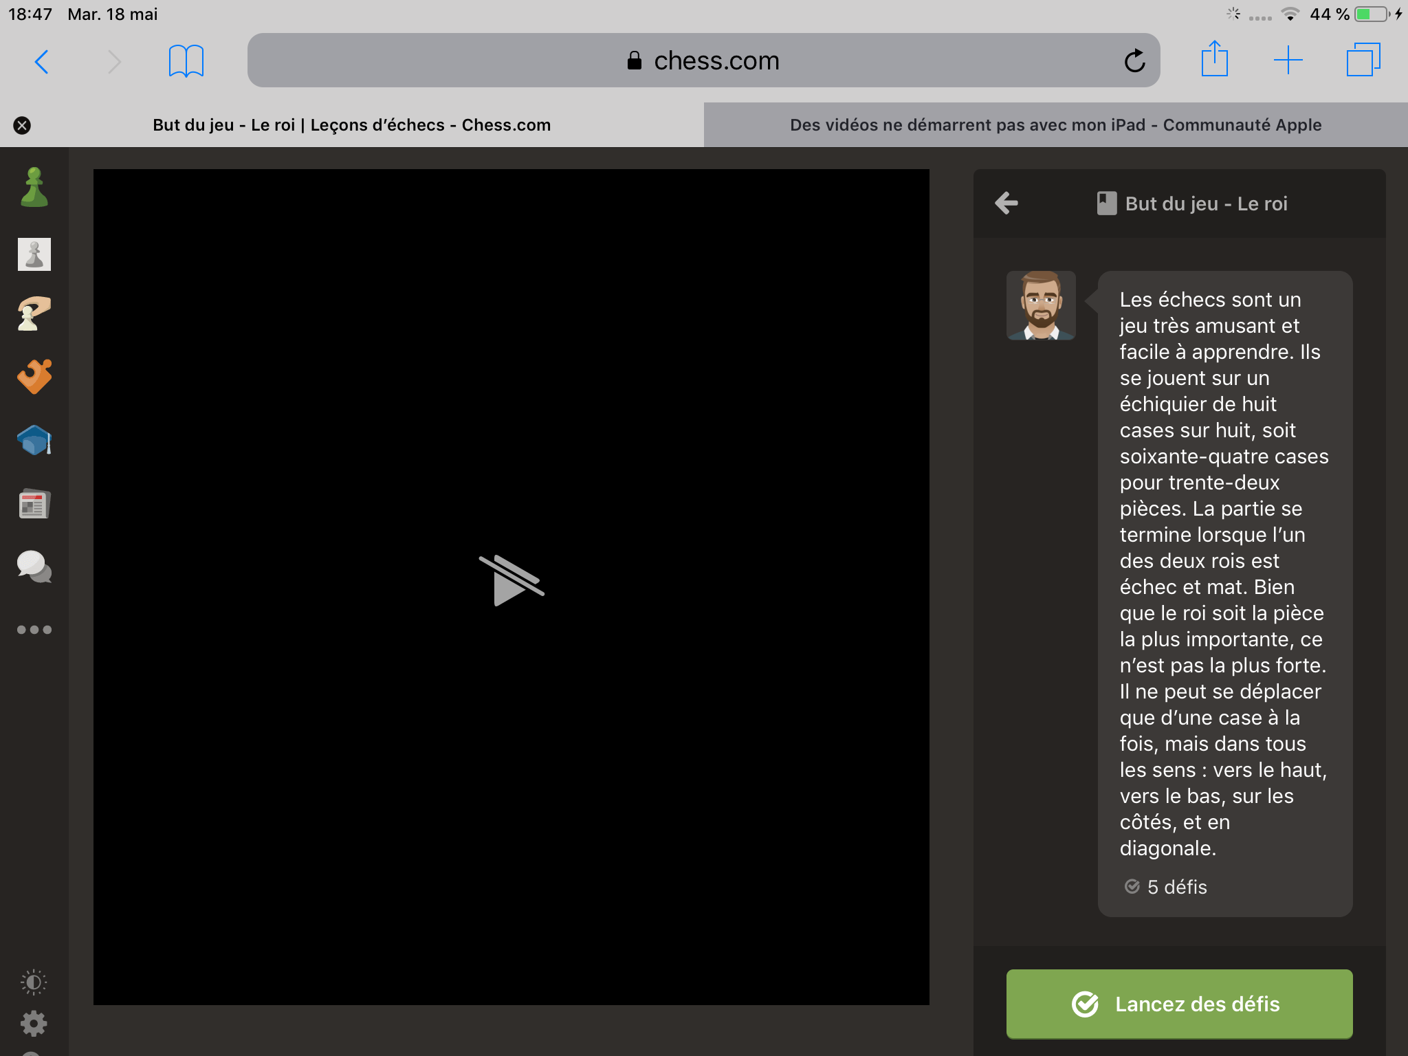Expand the three-dots More menu
This screenshot has width=1408, height=1056.
[x=34, y=630]
